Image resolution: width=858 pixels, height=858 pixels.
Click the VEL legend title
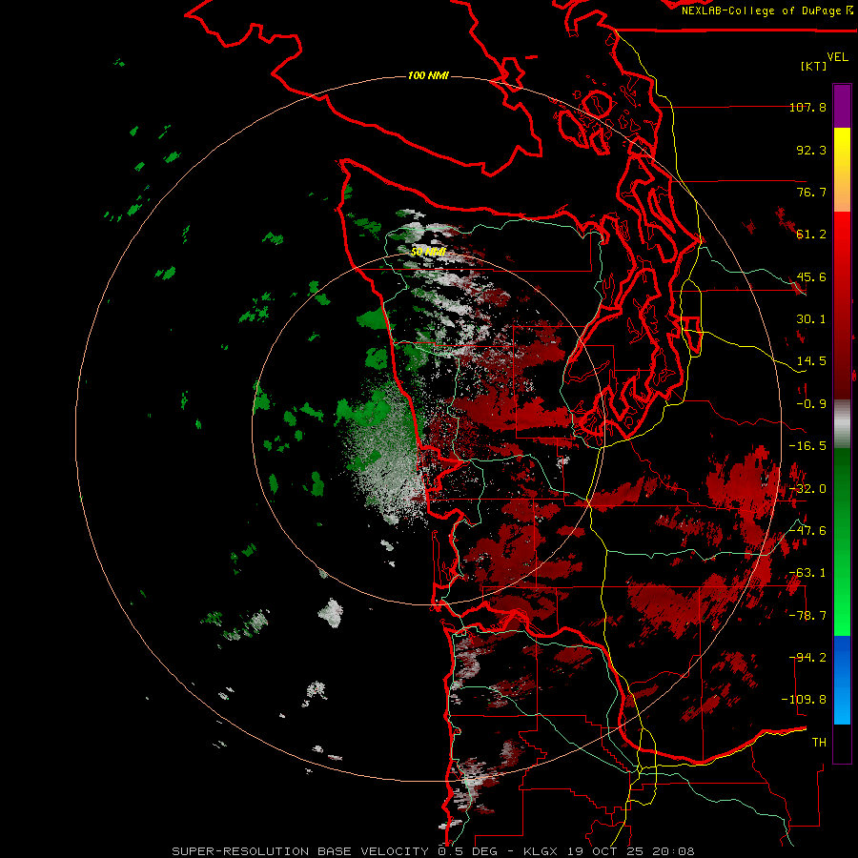point(837,57)
